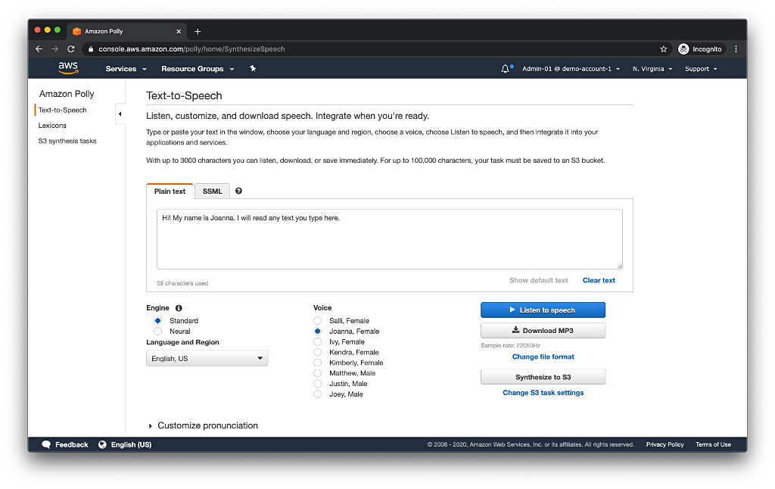Click inside the speech text area
The width and height of the screenshot is (775, 489).
pos(390,239)
